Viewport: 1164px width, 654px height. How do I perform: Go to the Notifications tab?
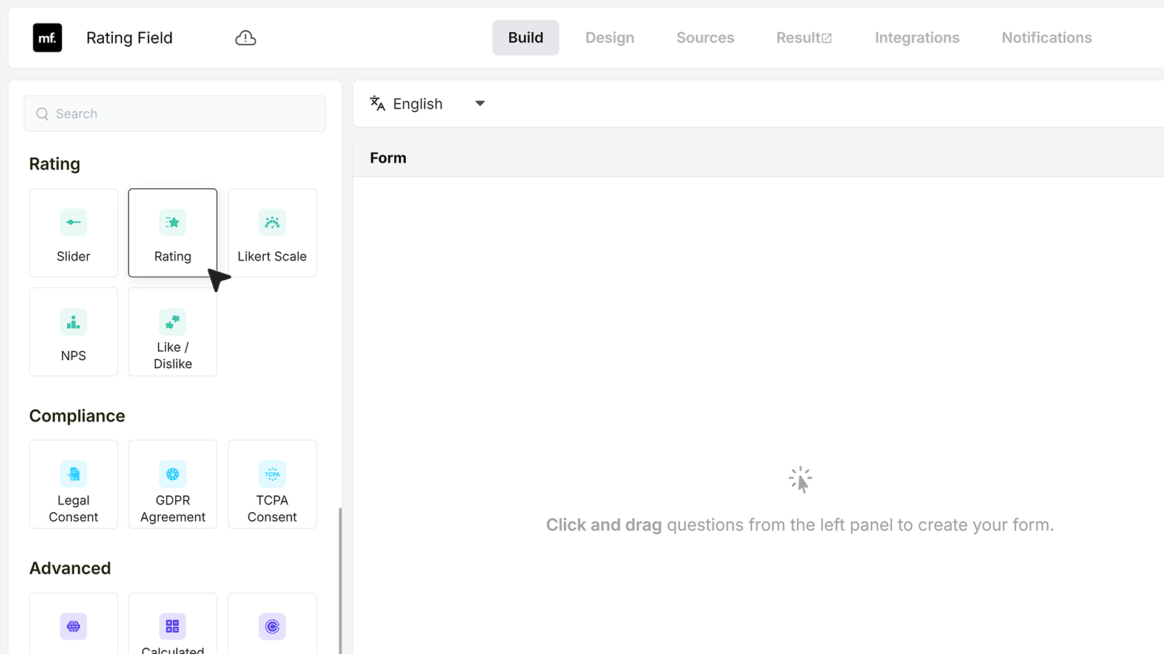tap(1046, 38)
